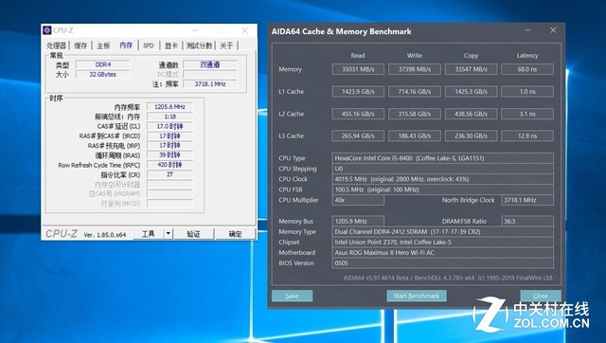Screen dimensions: 606x343
Task: Close AIDA64 window with X icon
Action: (x=553, y=30)
